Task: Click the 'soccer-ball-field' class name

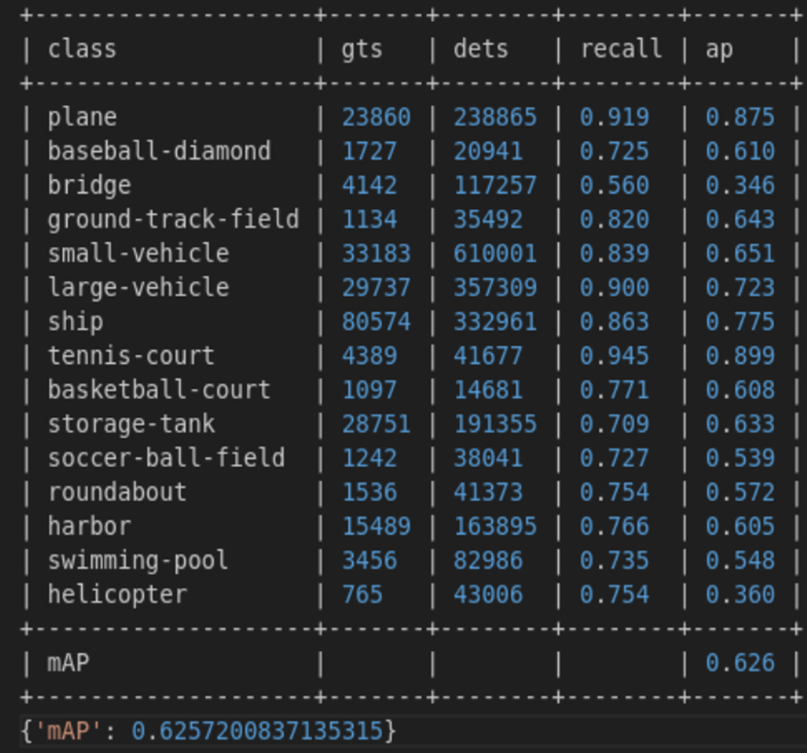Action: pyautogui.click(x=166, y=458)
